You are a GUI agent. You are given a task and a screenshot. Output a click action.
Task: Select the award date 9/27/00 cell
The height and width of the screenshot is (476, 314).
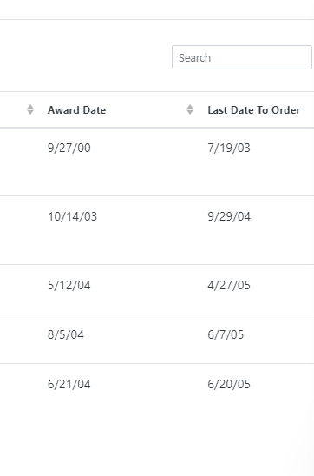[x=69, y=148]
